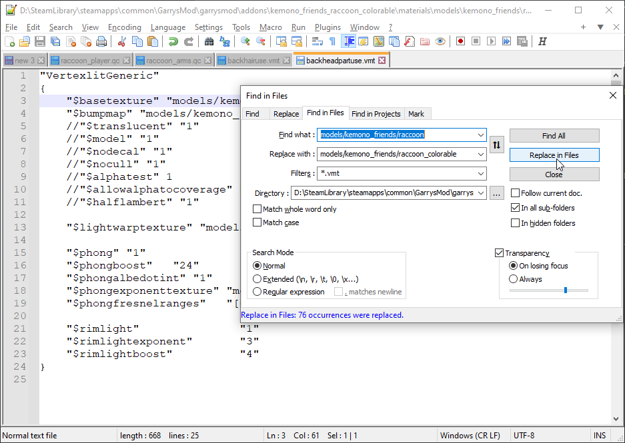Choose Always transparency option
Image resolution: width=625 pixels, height=443 pixels.
(526, 279)
